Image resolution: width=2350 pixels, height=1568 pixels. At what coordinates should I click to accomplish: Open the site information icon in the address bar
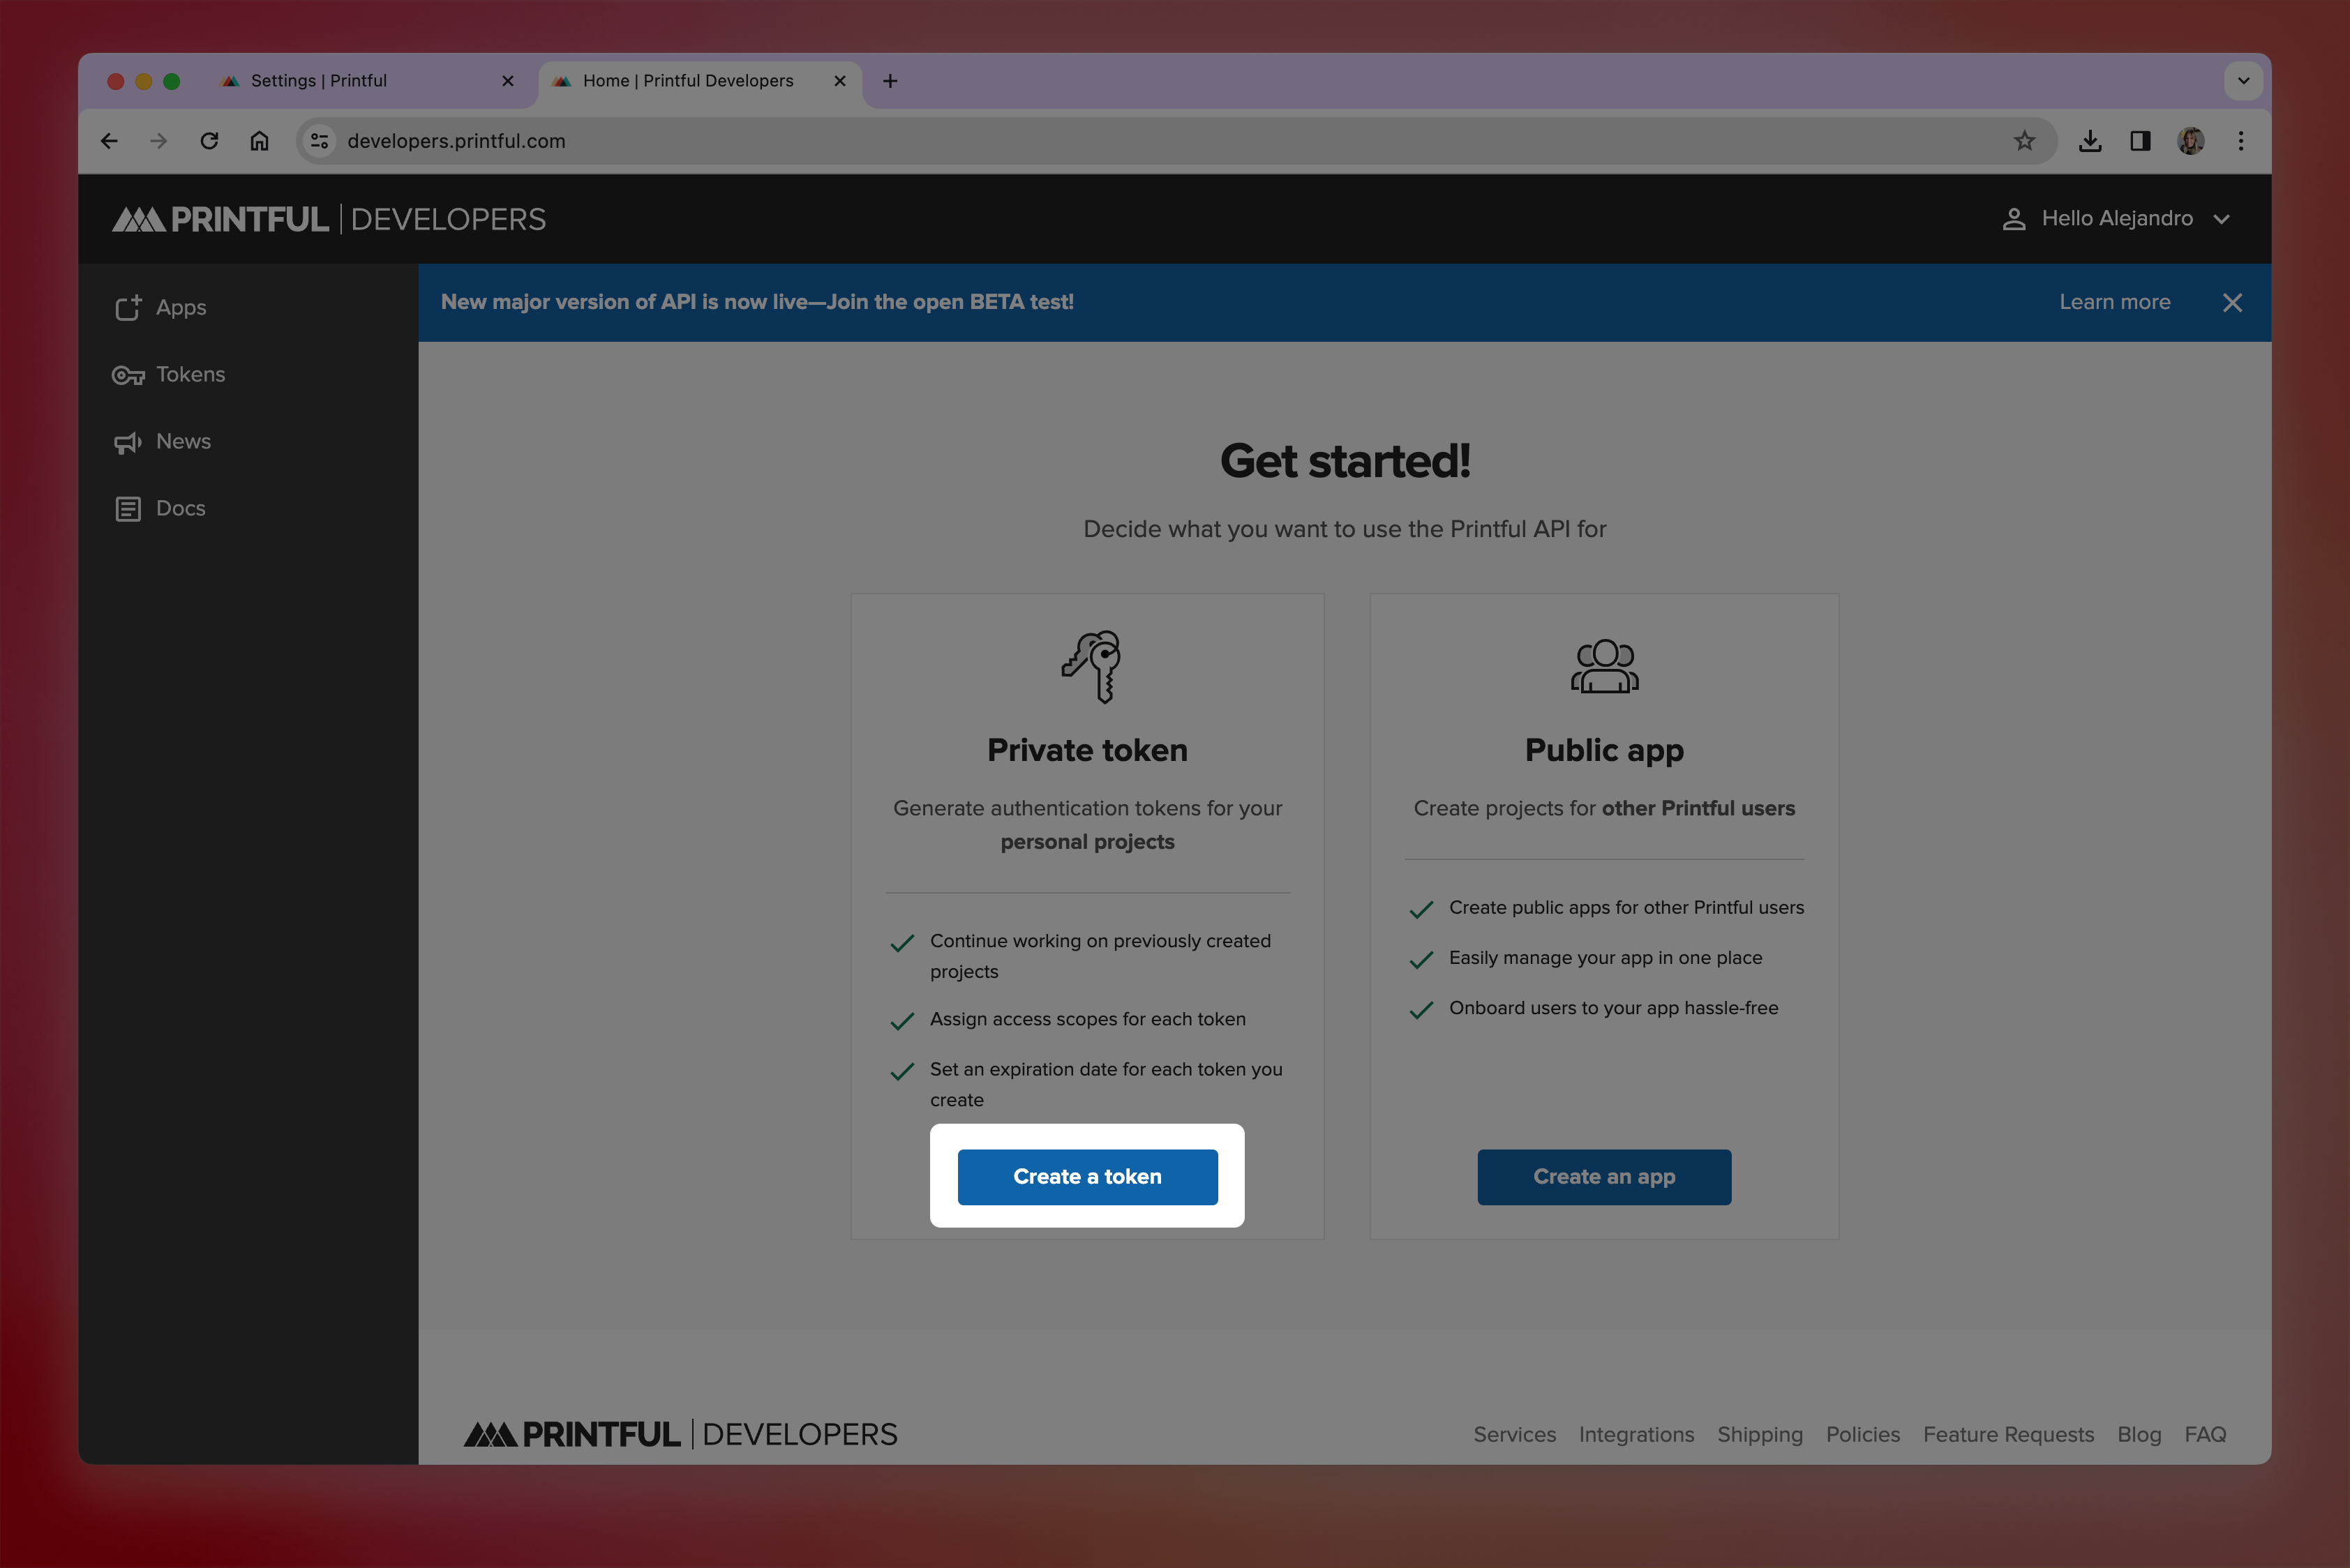(320, 141)
